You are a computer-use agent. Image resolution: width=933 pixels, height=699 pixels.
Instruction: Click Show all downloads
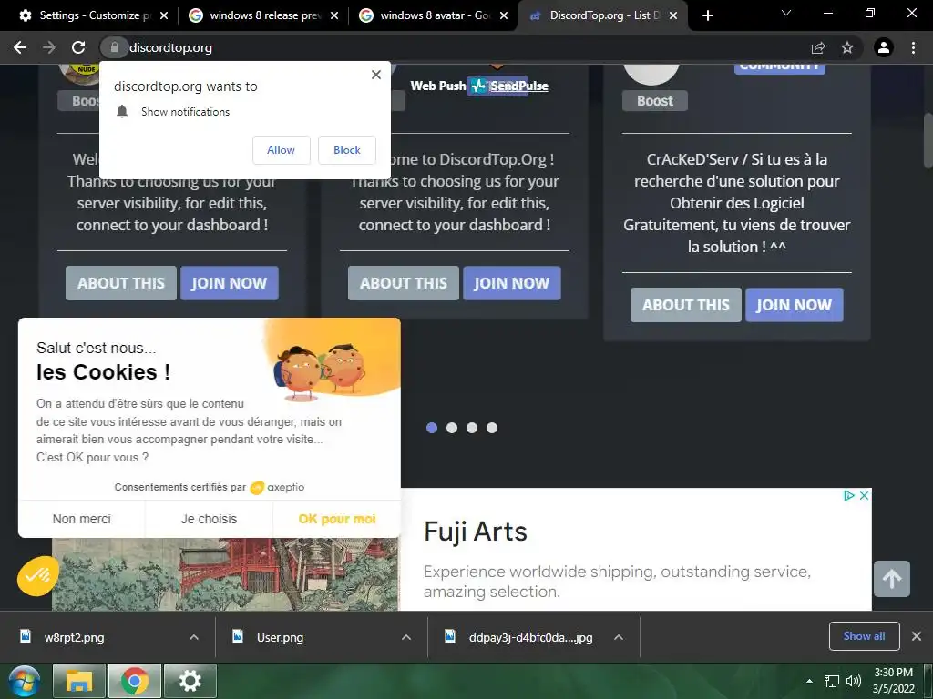[864, 636]
